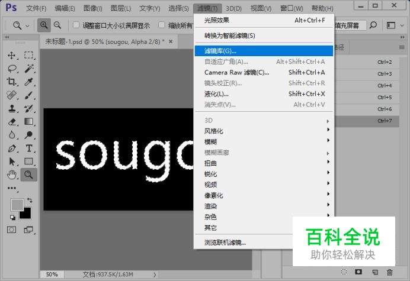The image size is (410, 281).
Task: Expand the 风格化 submenu
Action: 264,131
